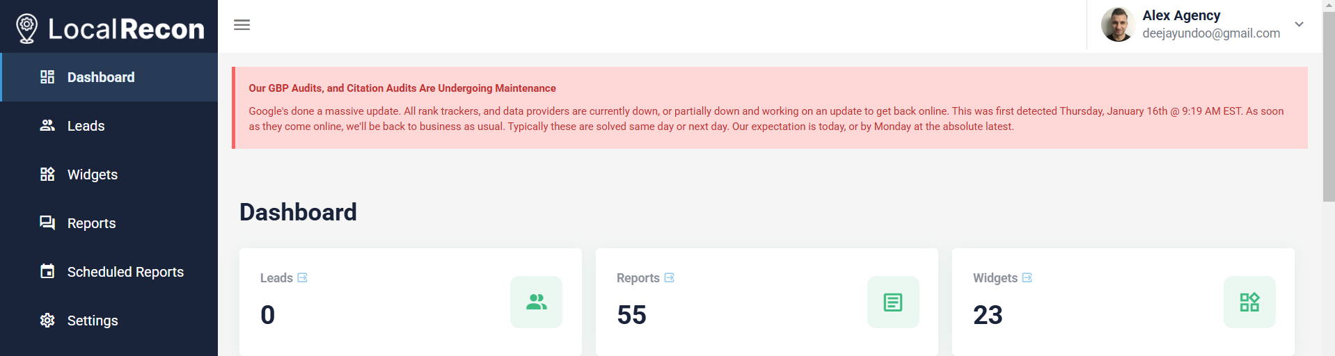The width and height of the screenshot is (1335, 356).
Task: Click the user profile avatar
Action: pyautogui.click(x=1118, y=25)
